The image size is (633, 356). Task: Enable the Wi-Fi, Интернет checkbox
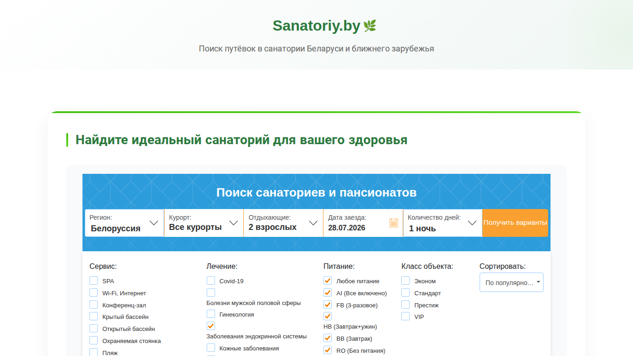point(94,292)
